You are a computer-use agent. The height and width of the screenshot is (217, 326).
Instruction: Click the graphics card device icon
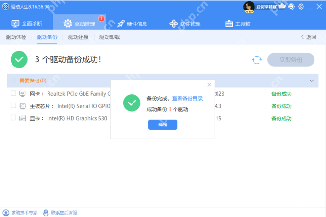click(23, 118)
